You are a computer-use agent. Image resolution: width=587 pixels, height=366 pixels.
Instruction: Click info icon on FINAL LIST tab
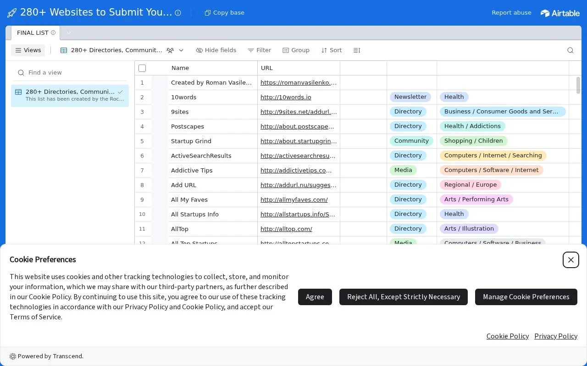pos(53,32)
